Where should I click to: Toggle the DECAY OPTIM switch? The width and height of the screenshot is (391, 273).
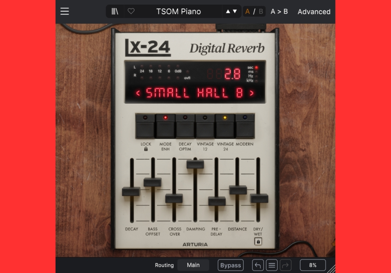coord(185,126)
